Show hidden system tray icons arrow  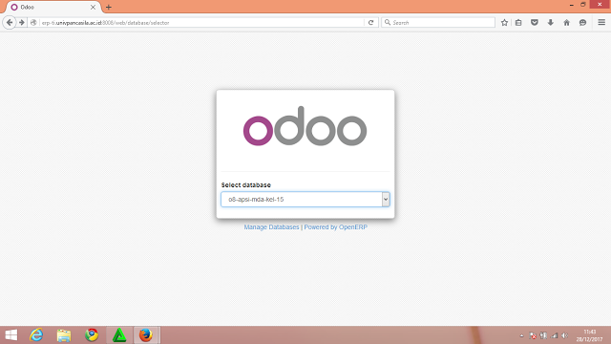[x=522, y=335]
